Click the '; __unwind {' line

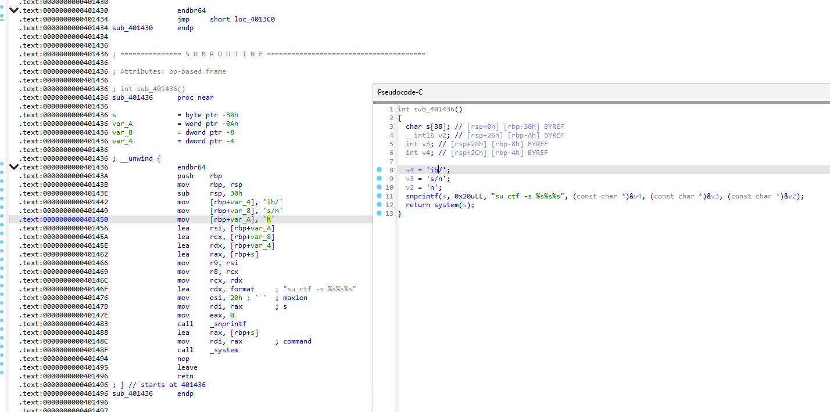pyautogui.click(x=137, y=158)
